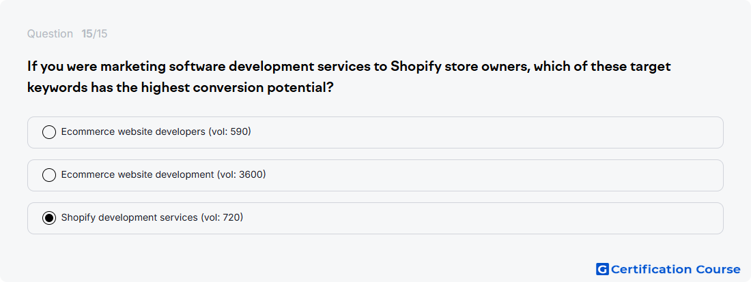
Task: Click the "(vol: 590)" volume text
Action: click(230, 131)
